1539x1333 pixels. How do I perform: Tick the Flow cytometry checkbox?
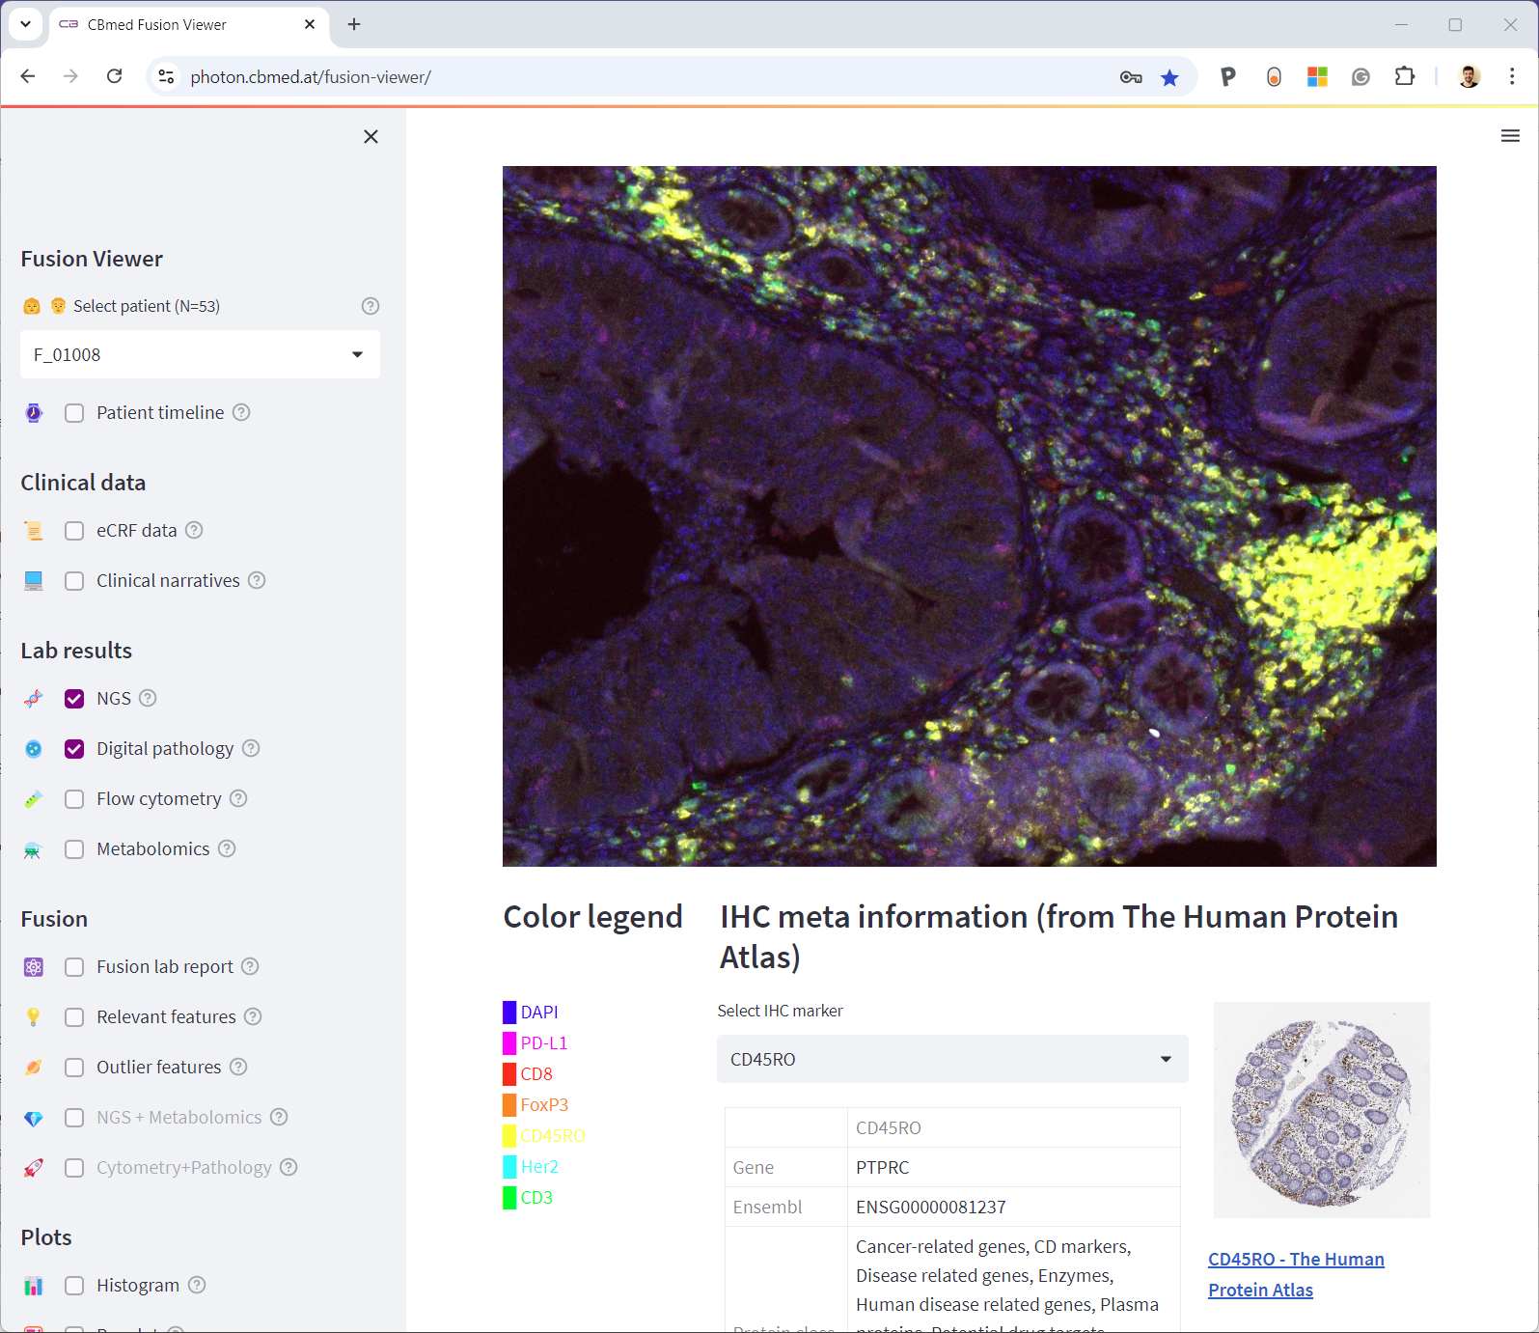pos(74,799)
